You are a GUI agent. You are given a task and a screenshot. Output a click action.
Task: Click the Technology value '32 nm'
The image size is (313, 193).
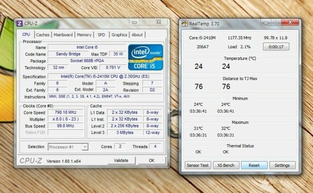pos(58,67)
